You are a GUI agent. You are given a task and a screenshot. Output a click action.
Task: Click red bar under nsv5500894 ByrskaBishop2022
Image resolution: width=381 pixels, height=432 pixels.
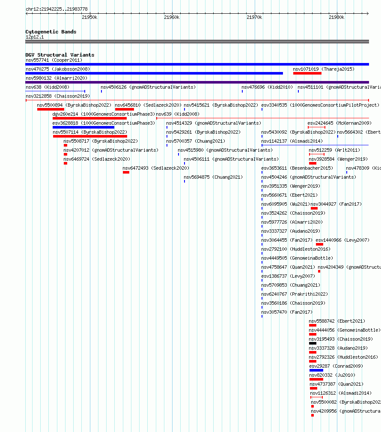[x=51, y=109]
